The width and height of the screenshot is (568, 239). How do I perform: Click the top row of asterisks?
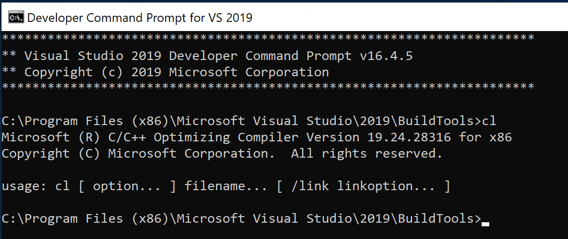click(x=268, y=39)
